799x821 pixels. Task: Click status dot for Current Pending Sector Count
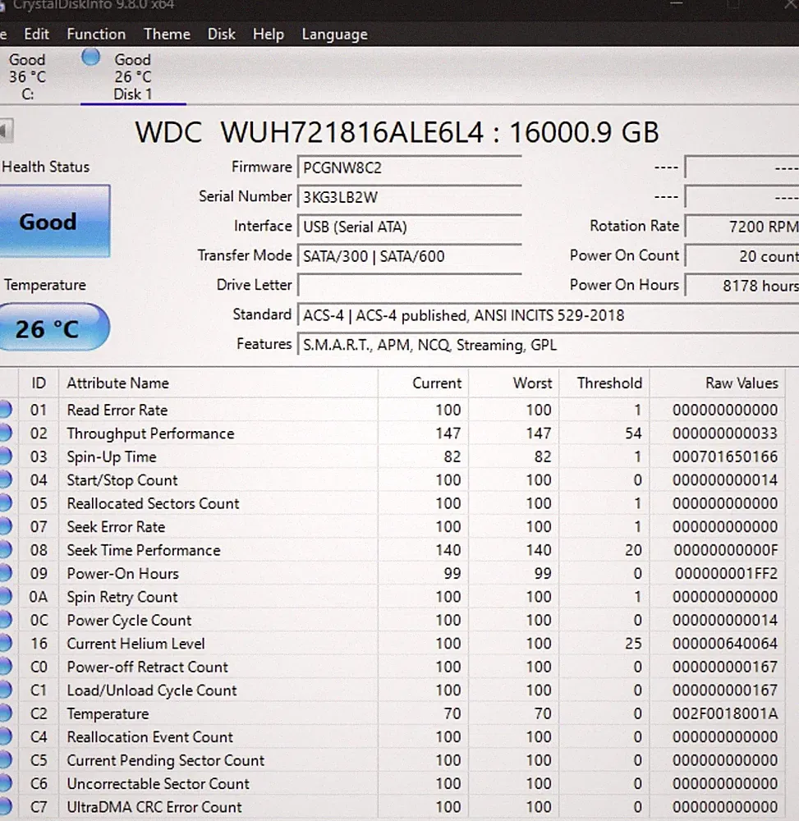click(x=5, y=759)
